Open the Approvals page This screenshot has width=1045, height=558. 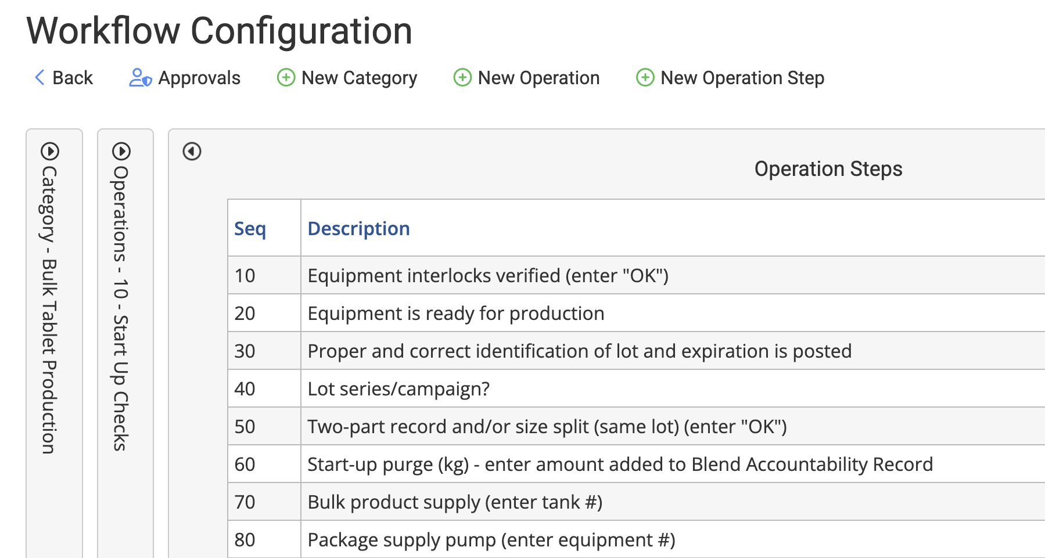[x=199, y=78]
